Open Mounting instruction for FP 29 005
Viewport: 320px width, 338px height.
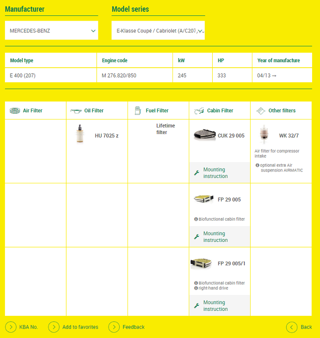(x=220, y=237)
